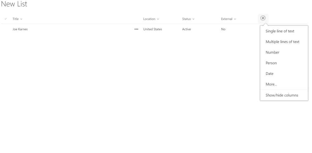The height and width of the screenshot is (153, 312).
Task: Open the Status column header dropdown
Action: pos(188,19)
